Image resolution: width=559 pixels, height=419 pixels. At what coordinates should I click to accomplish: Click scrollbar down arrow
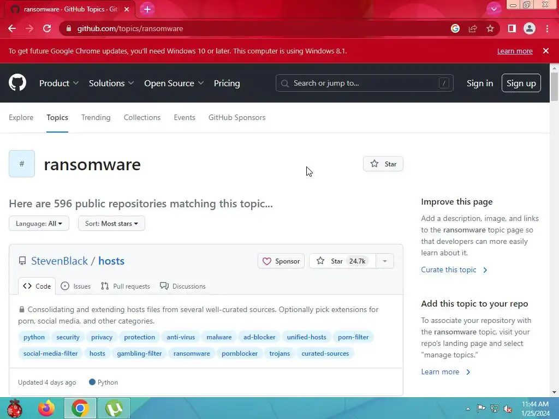click(x=554, y=392)
